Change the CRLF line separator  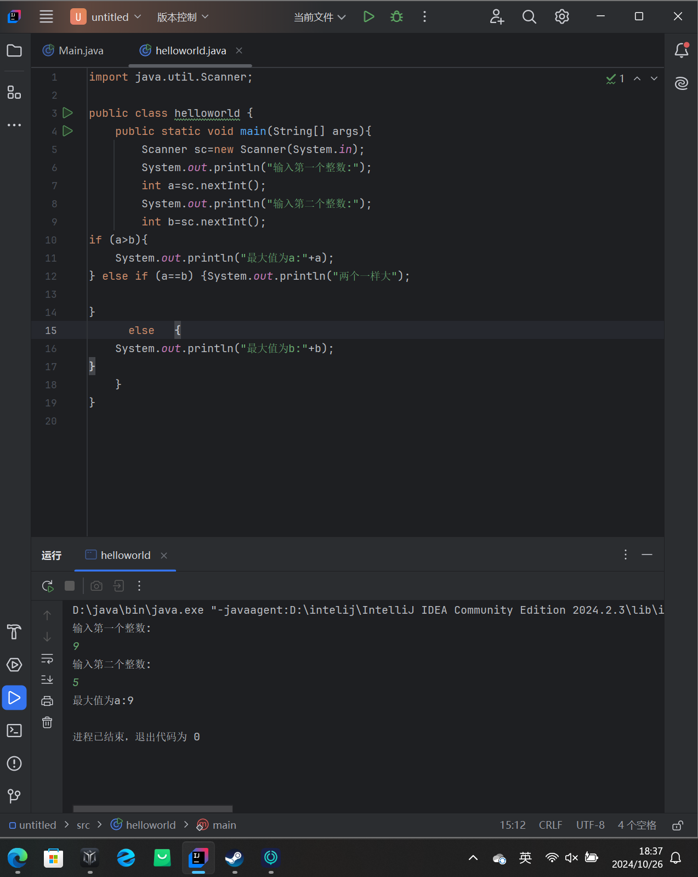[x=551, y=825]
